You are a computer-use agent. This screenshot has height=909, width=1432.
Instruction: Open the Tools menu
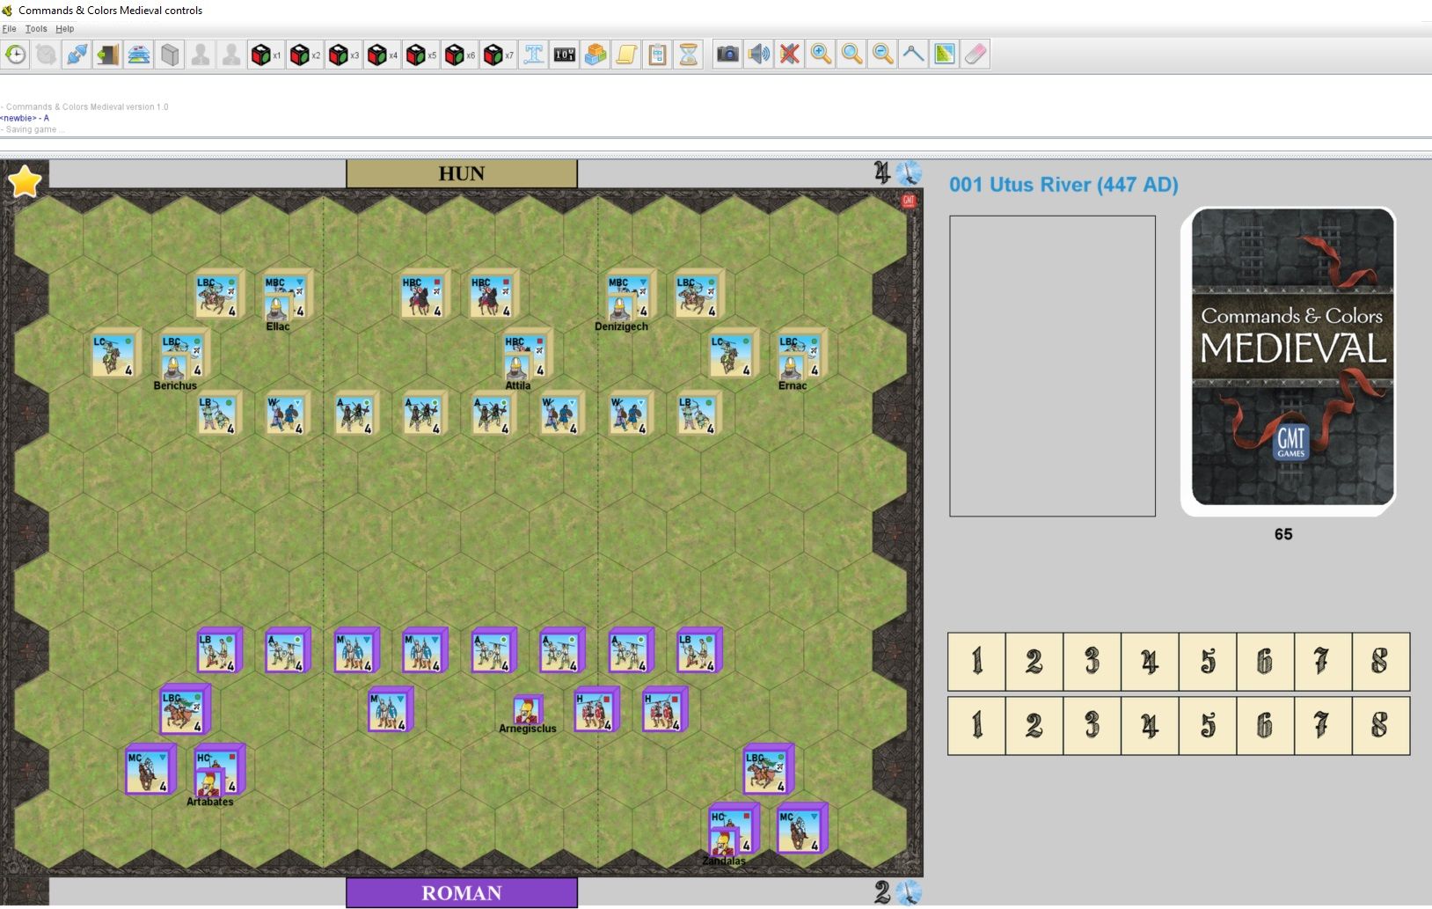[36, 28]
